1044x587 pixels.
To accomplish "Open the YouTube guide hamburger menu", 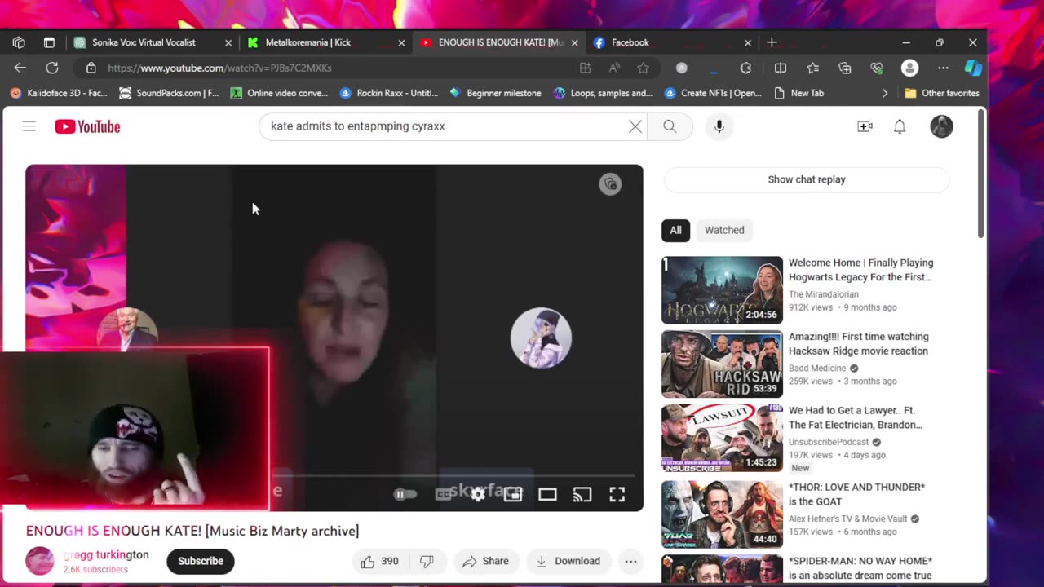I will pos(29,126).
